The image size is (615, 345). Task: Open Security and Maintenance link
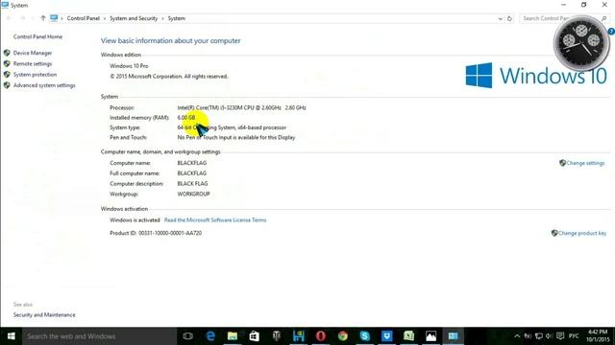(44, 315)
